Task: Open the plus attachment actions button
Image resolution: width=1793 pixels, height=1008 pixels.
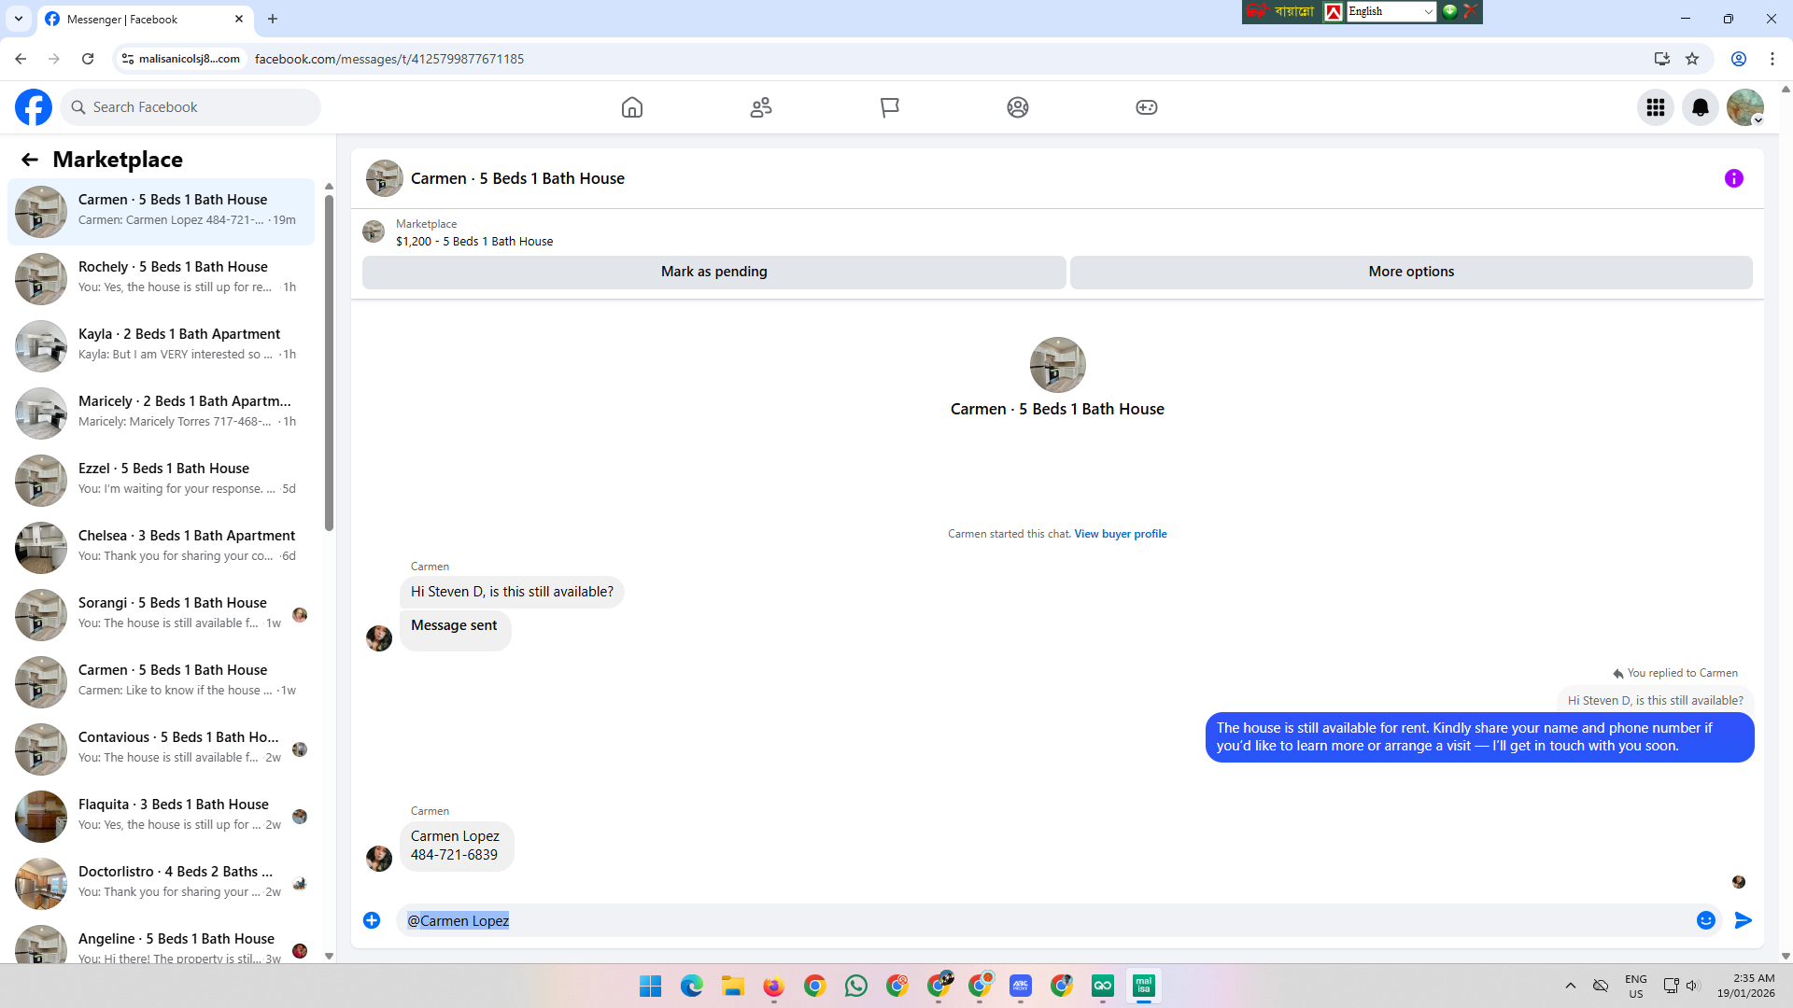Action: click(372, 920)
